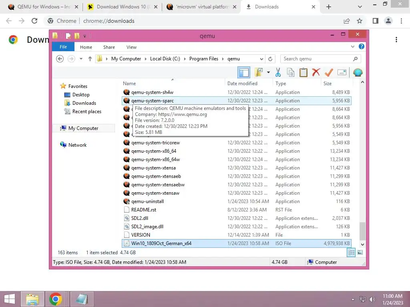
Task: Select Win10_1809Oct_German_x64 ISO file
Action: pyautogui.click(x=236, y=243)
